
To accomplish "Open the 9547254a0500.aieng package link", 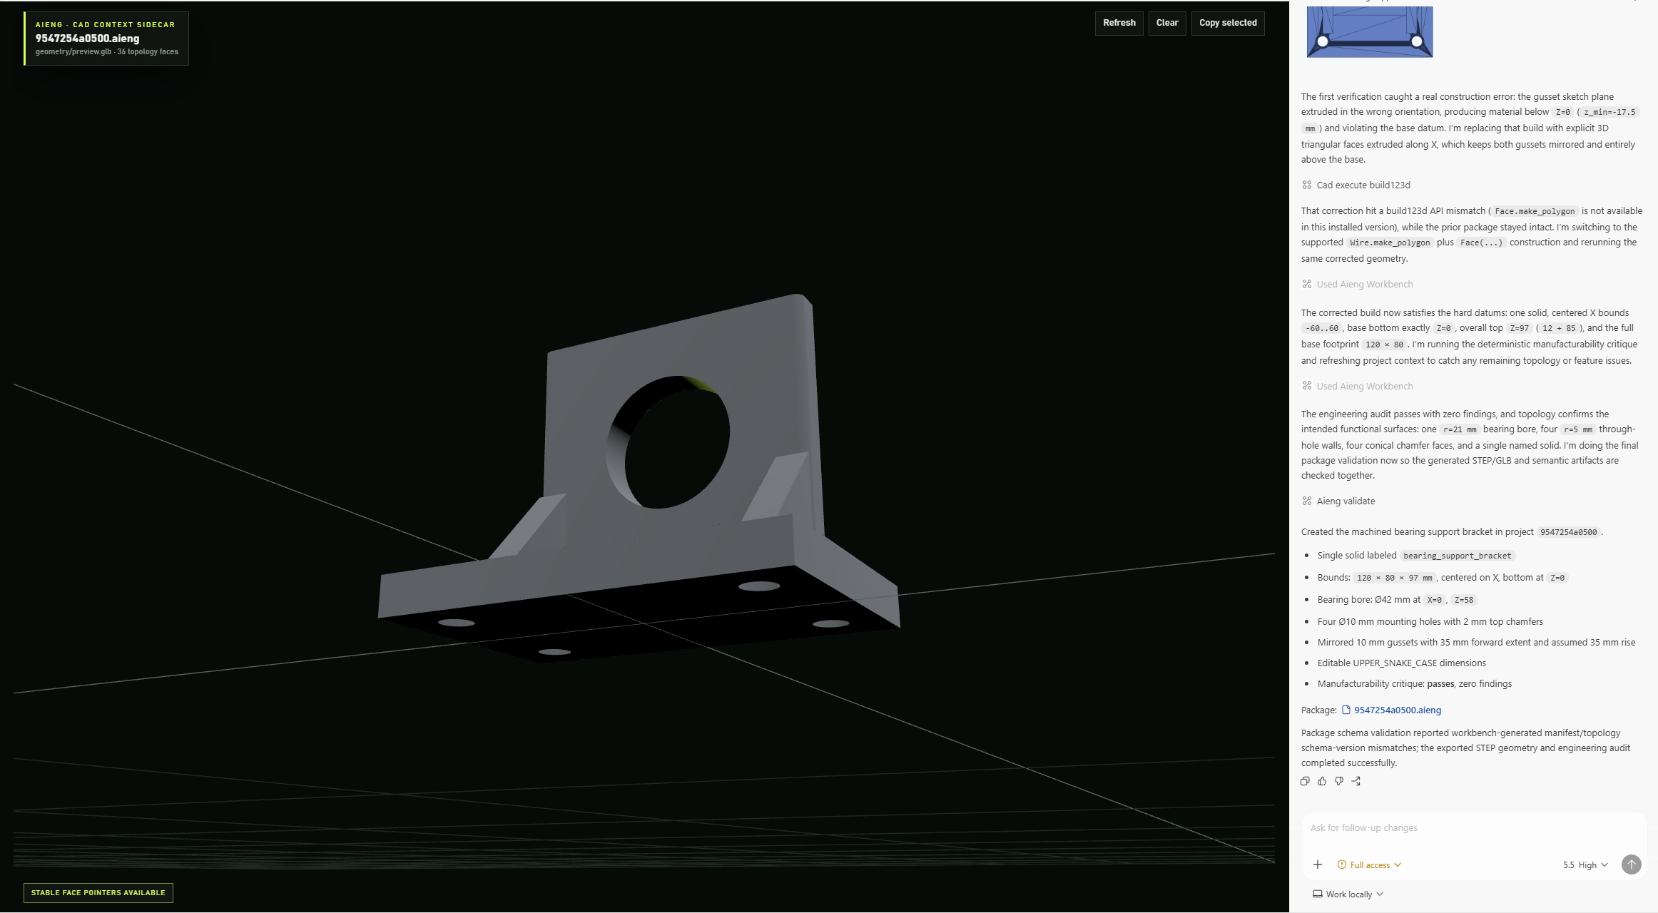I will 1397,710.
